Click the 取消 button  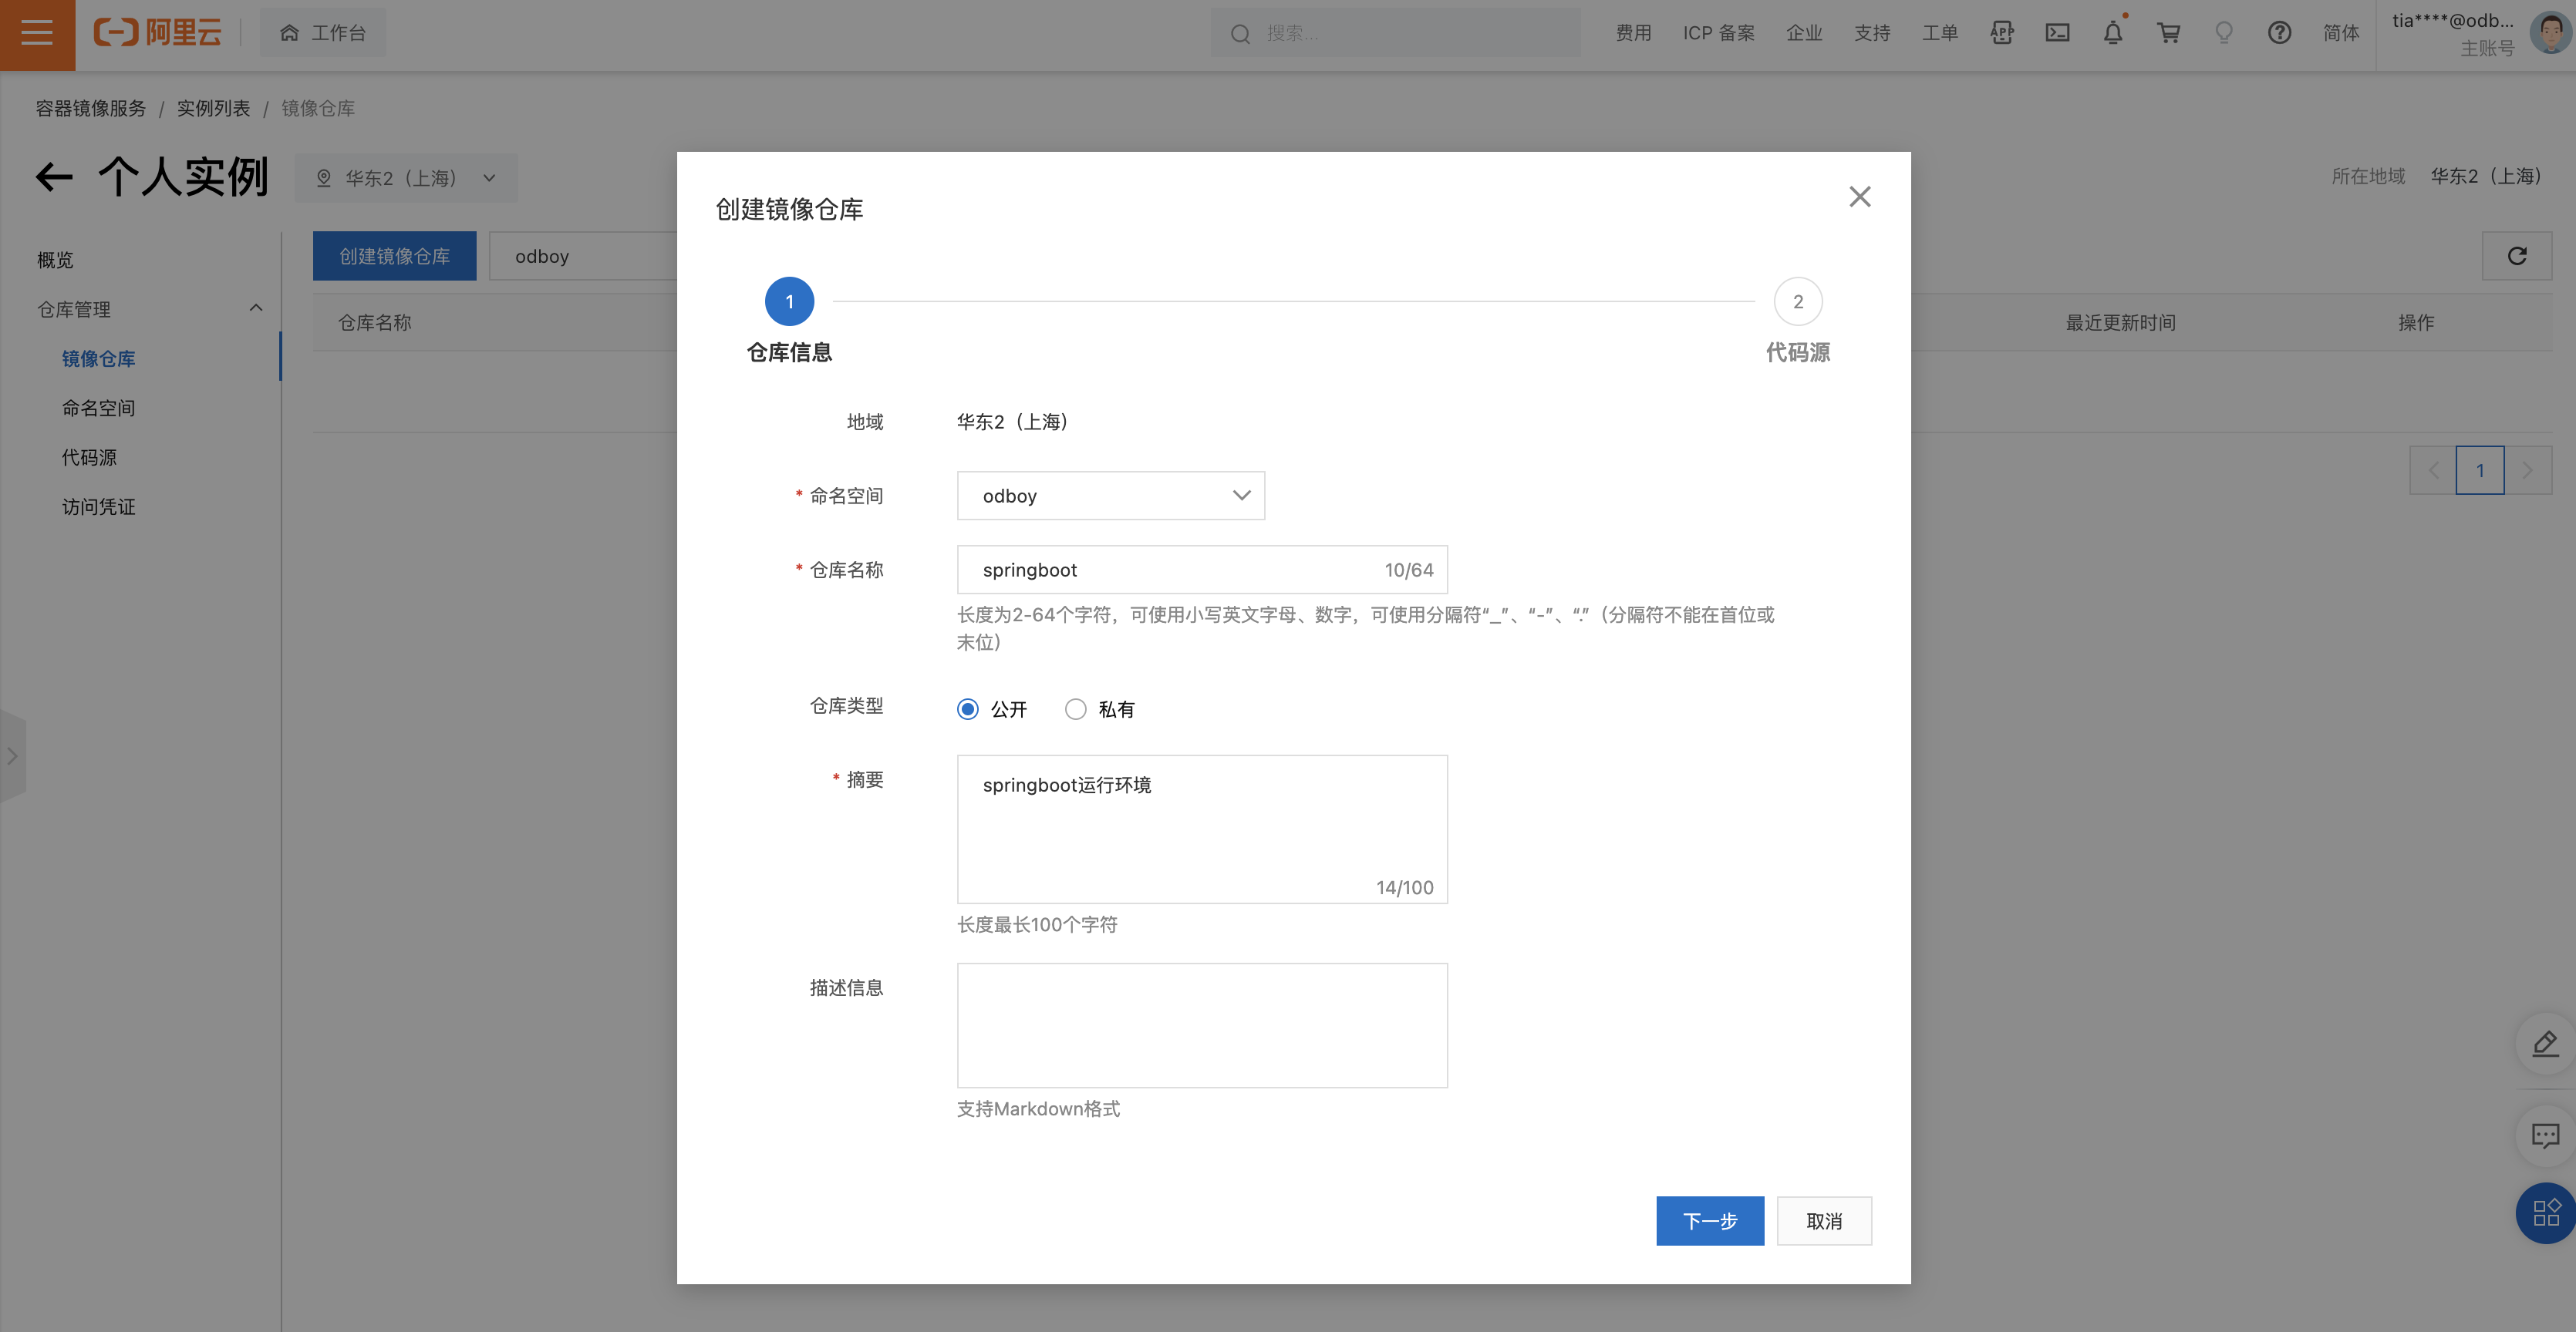(1823, 1220)
